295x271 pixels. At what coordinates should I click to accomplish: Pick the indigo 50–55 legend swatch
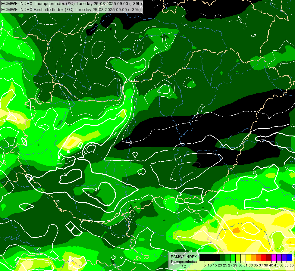click(284, 257)
